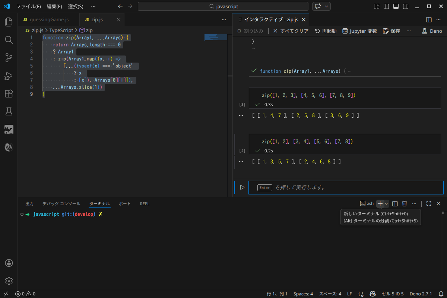Toggle the bottom panel layout button
This screenshot has height=298, width=447.
coord(396,6)
